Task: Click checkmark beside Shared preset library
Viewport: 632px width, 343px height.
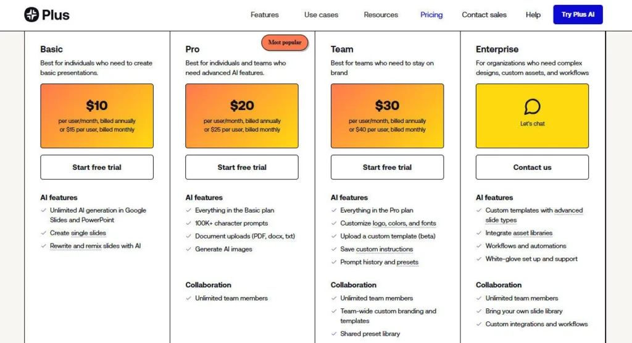Action: click(x=334, y=334)
